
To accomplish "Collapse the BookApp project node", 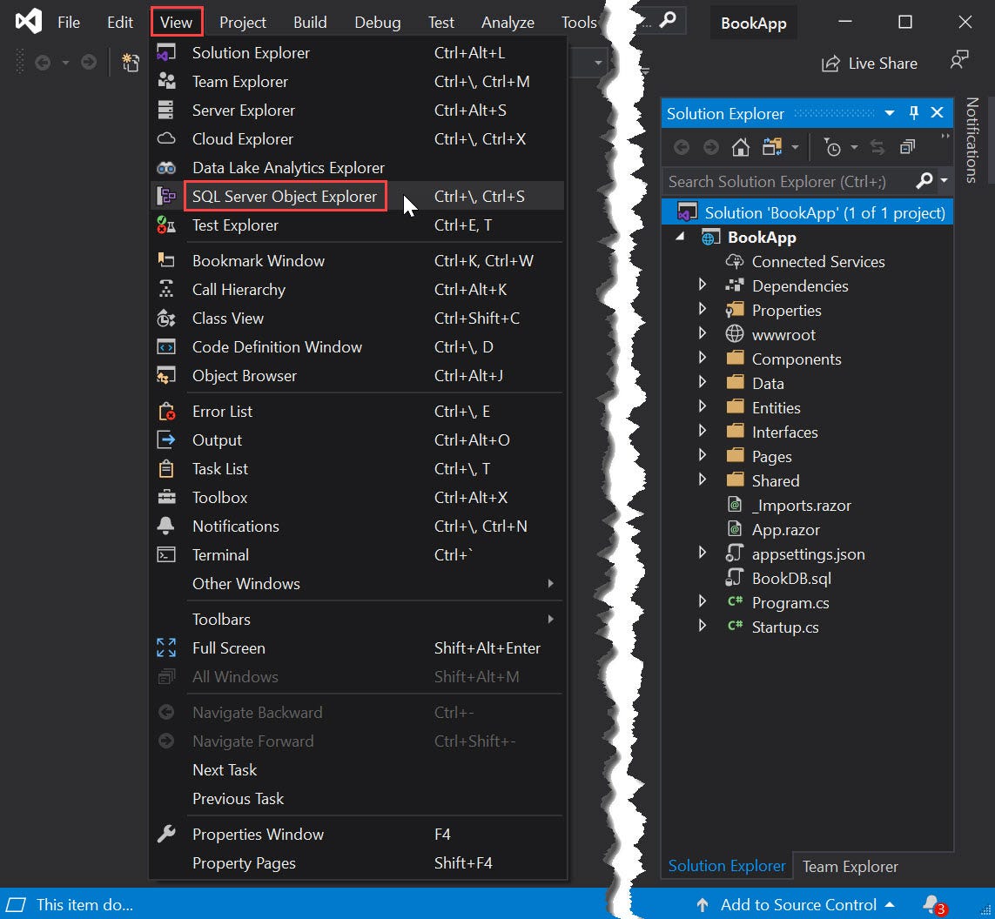I will pos(680,236).
